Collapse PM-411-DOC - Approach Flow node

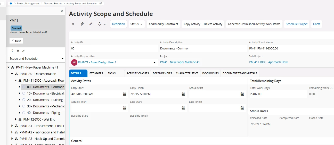click(x=16, y=81)
